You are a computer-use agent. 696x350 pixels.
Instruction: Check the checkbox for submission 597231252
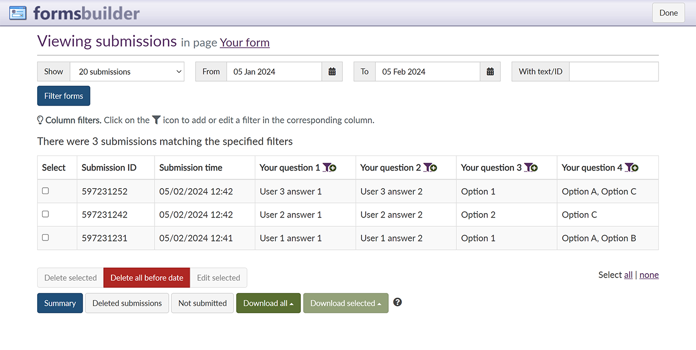[45, 191]
